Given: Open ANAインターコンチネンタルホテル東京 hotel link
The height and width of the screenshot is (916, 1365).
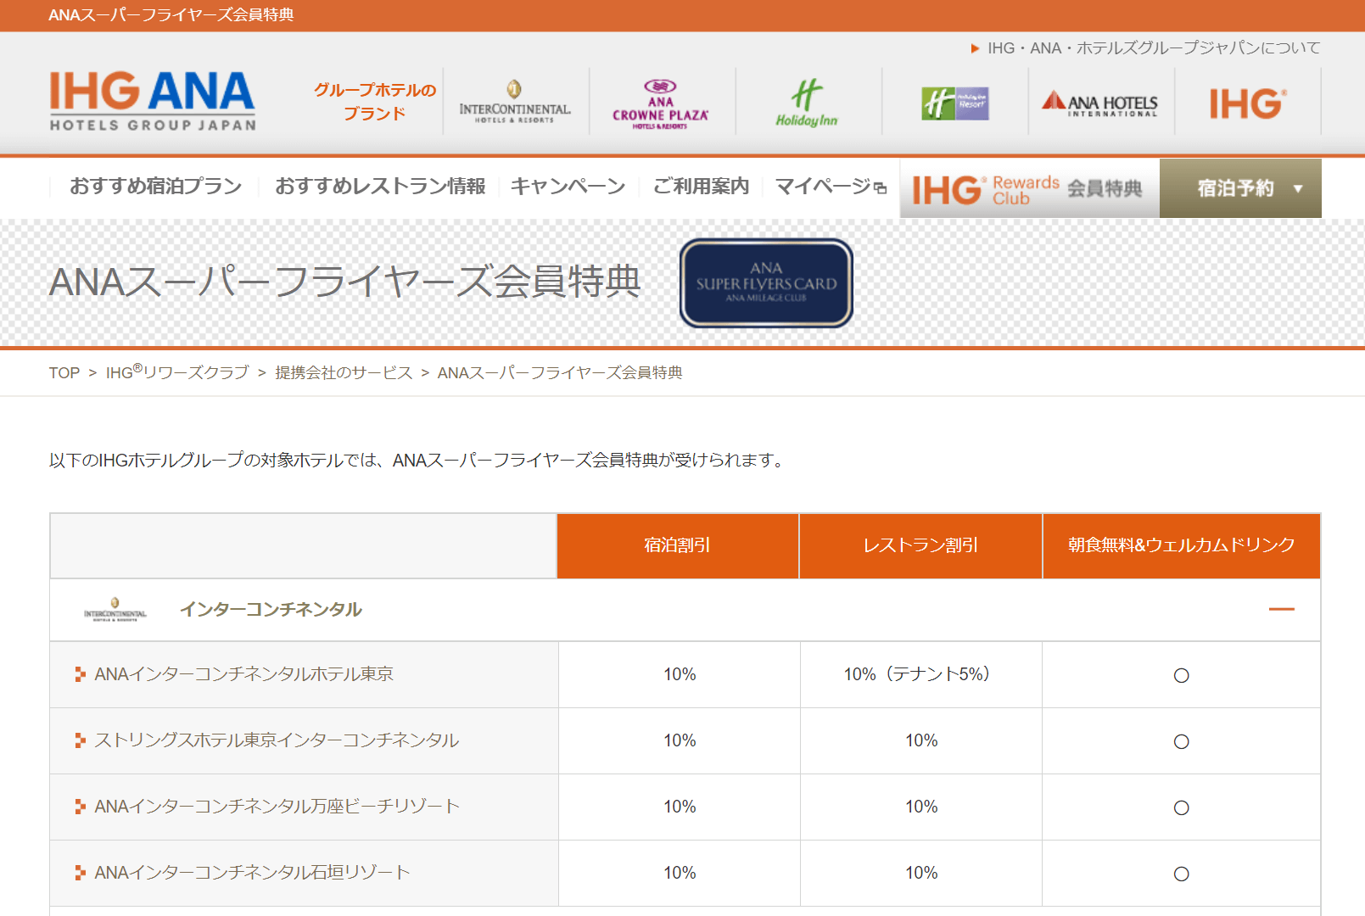Looking at the screenshot, I should click(x=243, y=674).
